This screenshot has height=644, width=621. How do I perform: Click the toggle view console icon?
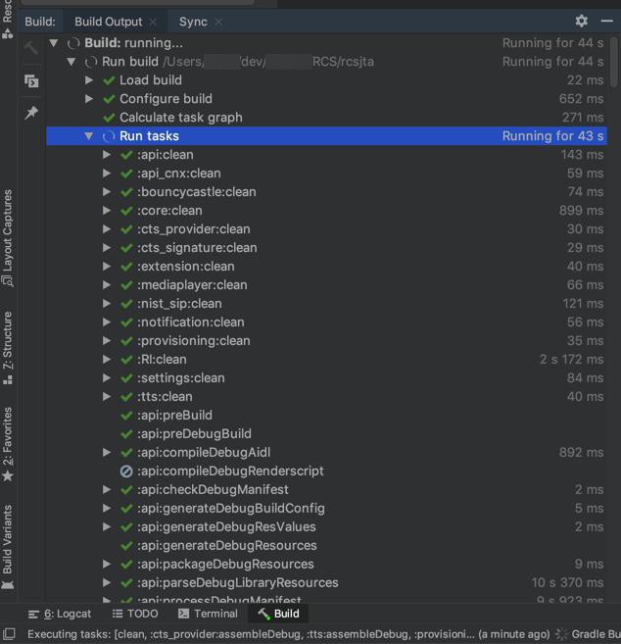(31, 81)
